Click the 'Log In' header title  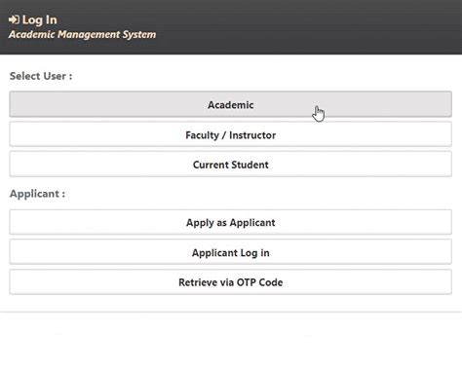[40, 20]
